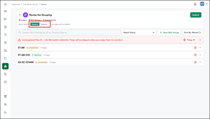This screenshot has width=210, height=119.
Task: Expand the ST-BR group row
Action: point(200,48)
